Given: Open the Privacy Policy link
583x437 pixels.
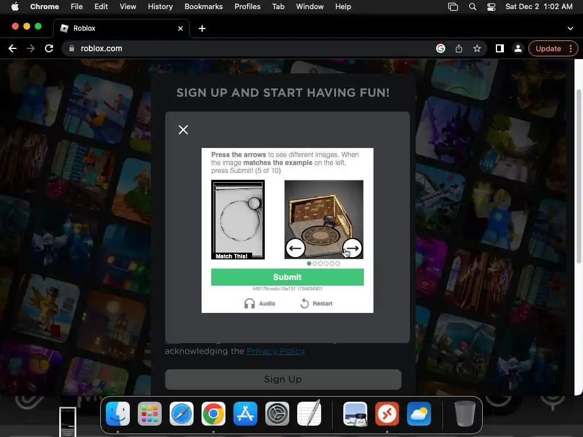Looking at the screenshot, I should pyautogui.click(x=276, y=351).
